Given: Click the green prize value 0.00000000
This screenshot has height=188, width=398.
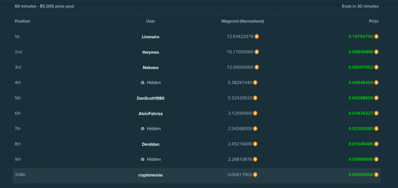Looking at the screenshot, I should pos(361,175).
